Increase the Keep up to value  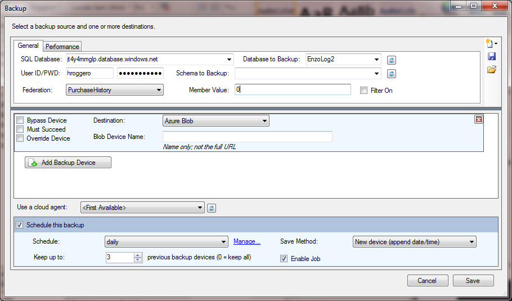click(138, 255)
